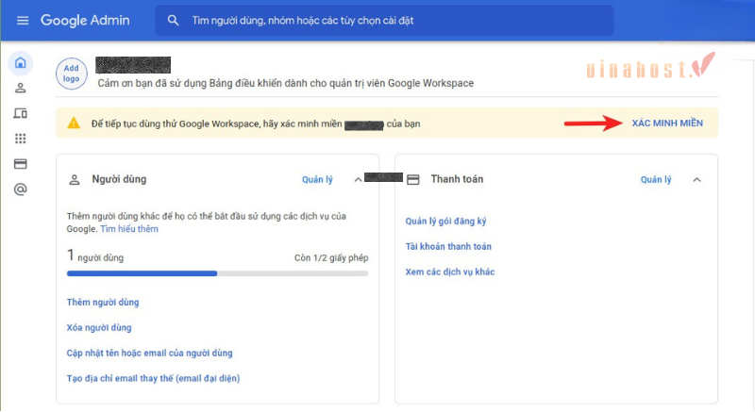Focus the search users and settings field

pos(384,20)
